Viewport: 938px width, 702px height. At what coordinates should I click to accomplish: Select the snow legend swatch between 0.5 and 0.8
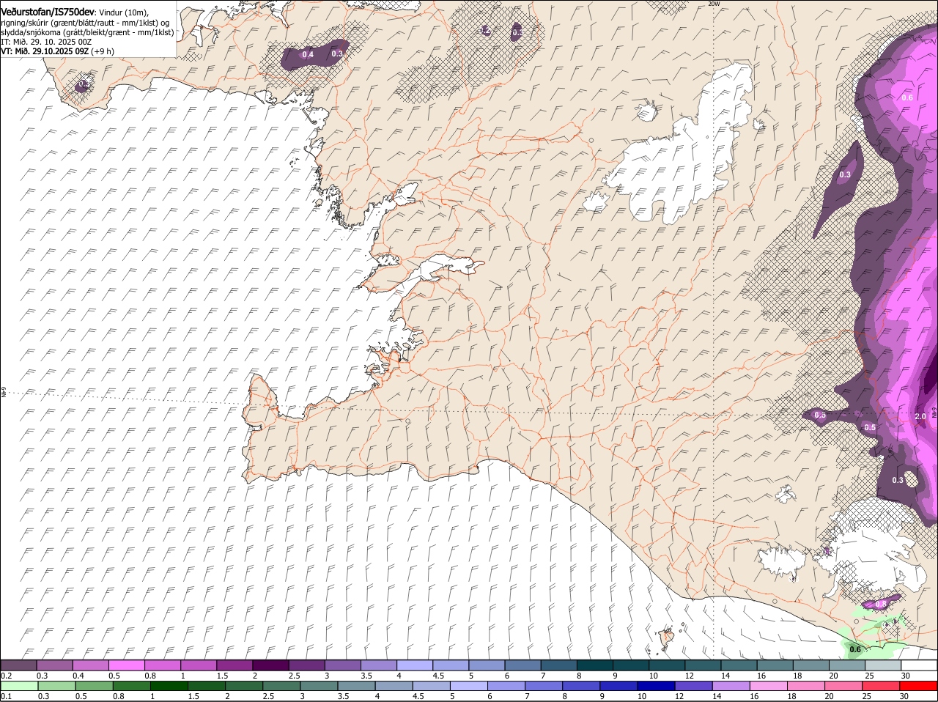tap(127, 665)
